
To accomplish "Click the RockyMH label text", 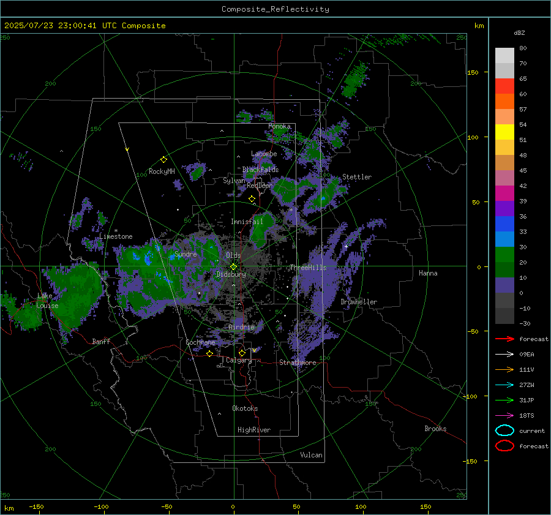I will pyautogui.click(x=162, y=171).
